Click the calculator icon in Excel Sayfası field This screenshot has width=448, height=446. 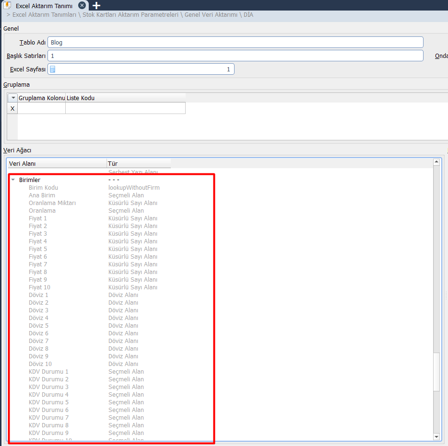pos(53,69)
